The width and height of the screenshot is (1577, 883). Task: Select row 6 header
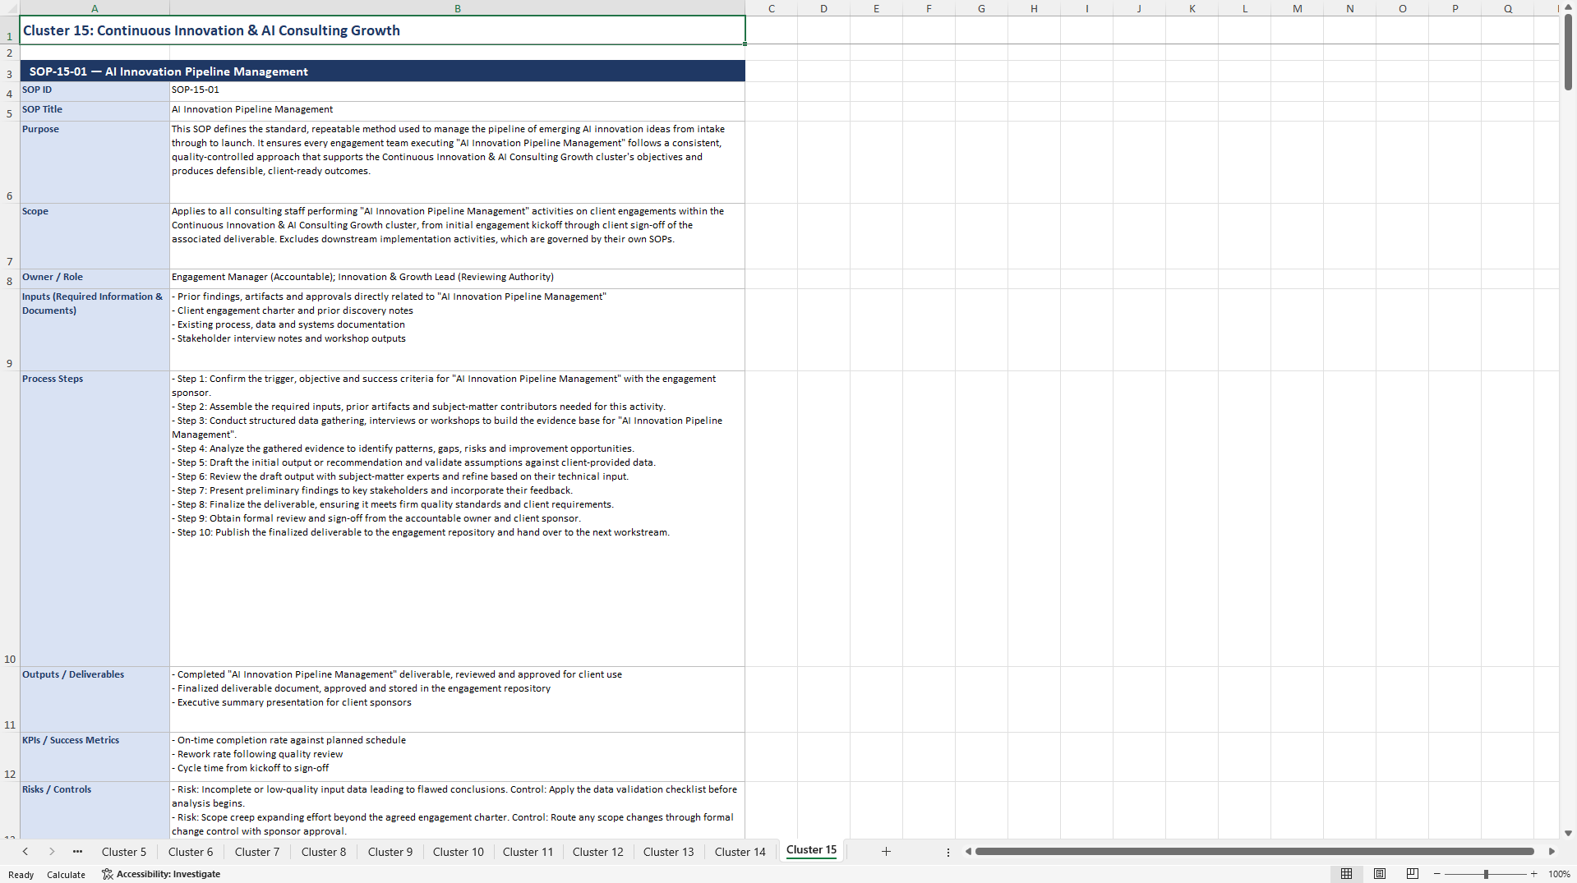point(10,163)
